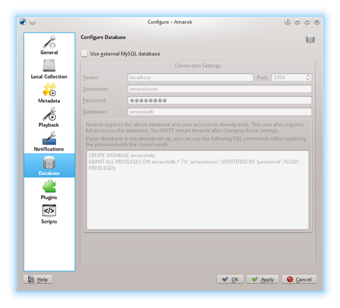Screen dimensions: 340x308
Task: Click the Port number spinbox arrows
Action: pos(308,77)
